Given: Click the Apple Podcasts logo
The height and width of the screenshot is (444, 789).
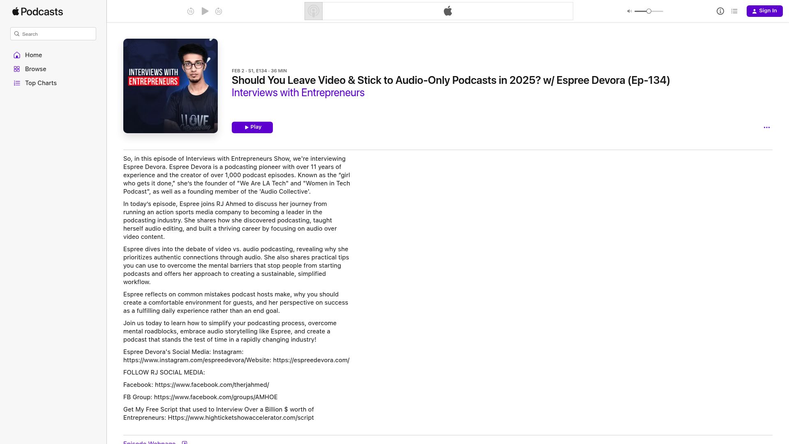Looking at the screenshot, I should click(x=37, y=12).
